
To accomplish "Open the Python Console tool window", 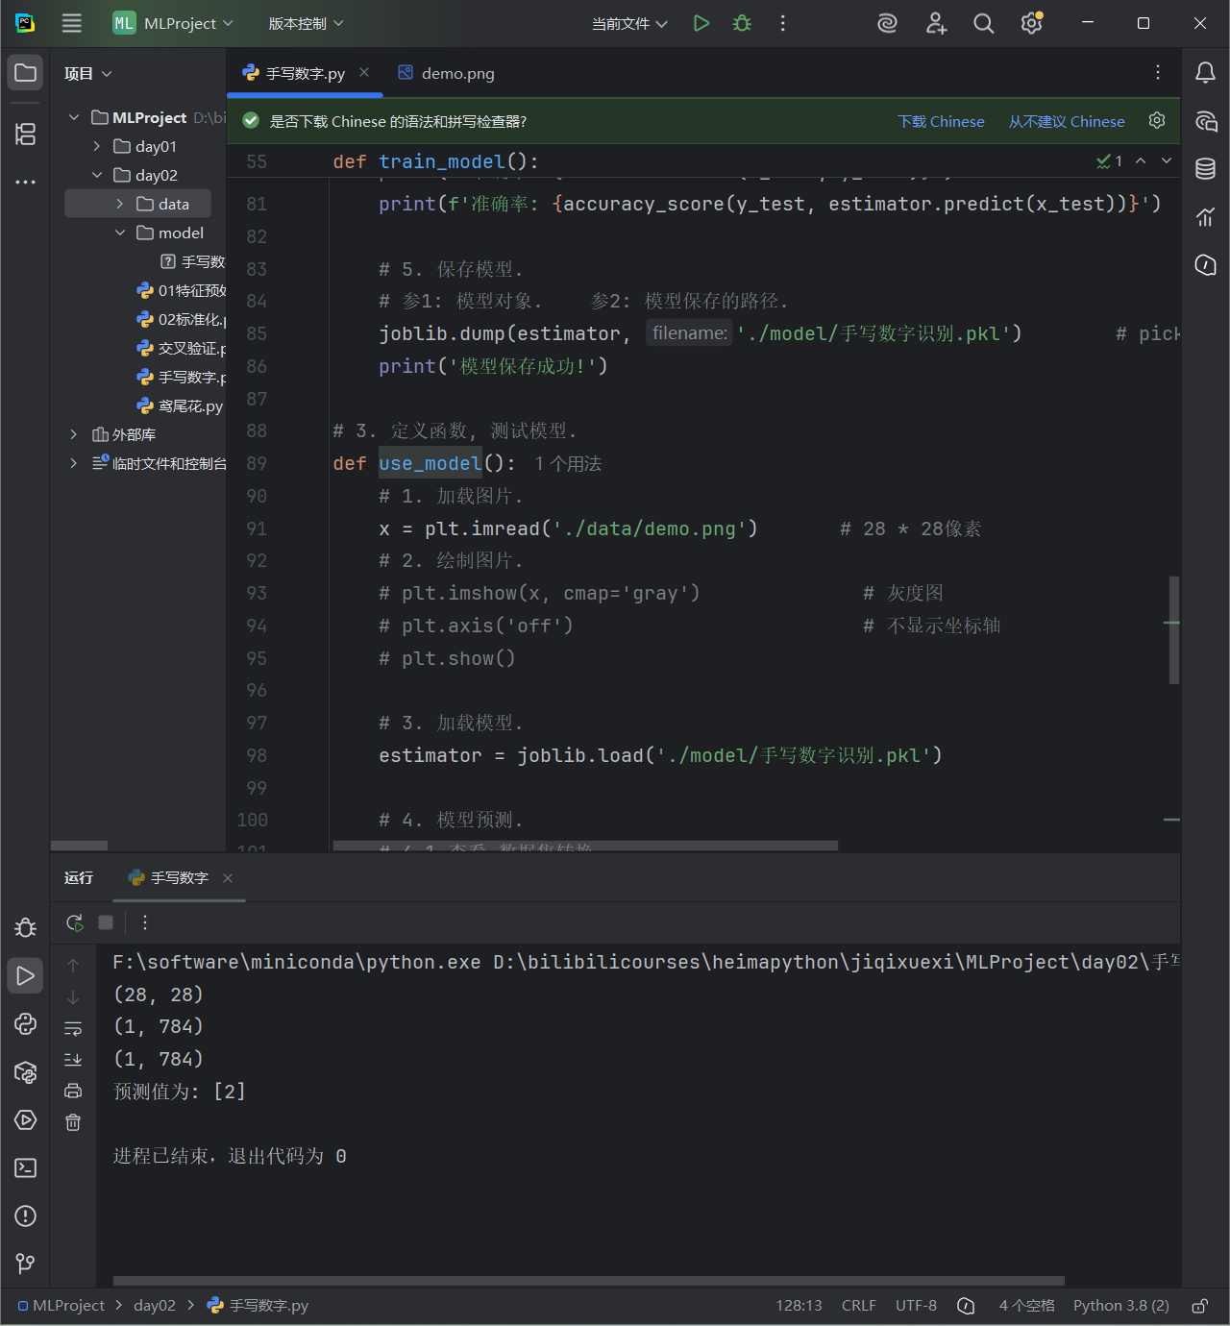I will coord(26,1024).
